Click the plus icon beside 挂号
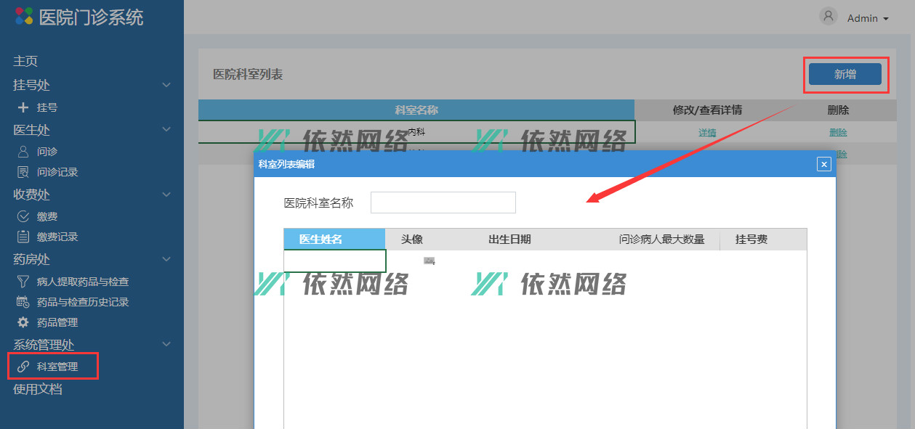The height and width of the screenshot is (429, 915). [x=23, y=107]
